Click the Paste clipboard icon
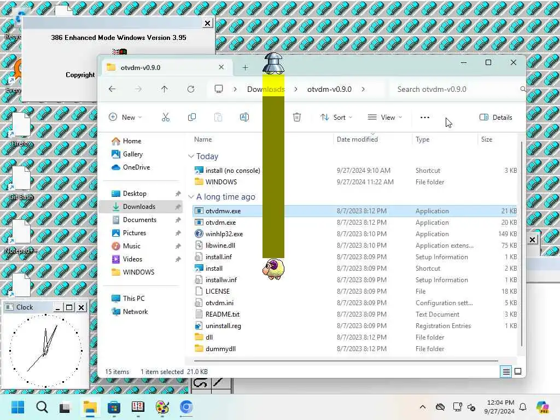 (x=218, y=117)
